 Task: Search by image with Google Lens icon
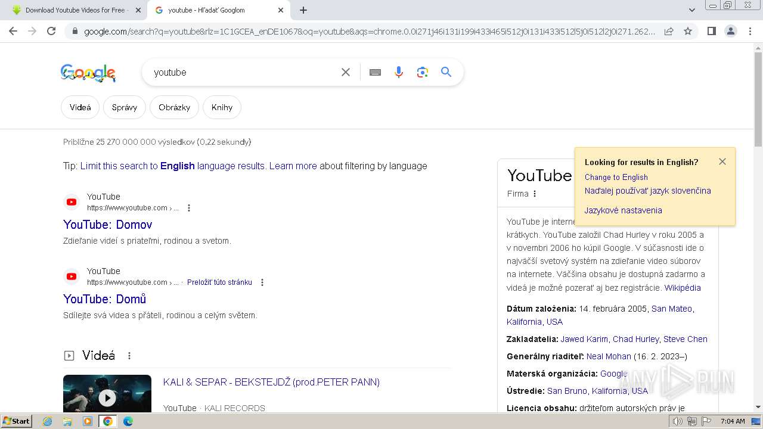(x=423, y=72)
